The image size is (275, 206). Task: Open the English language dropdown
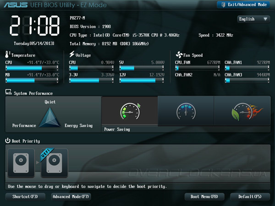click(x=253, y=19)
